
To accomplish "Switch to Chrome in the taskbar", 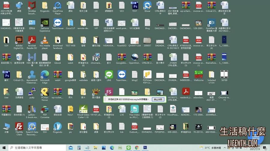I will pyautogui.click(x=137, y=148).
